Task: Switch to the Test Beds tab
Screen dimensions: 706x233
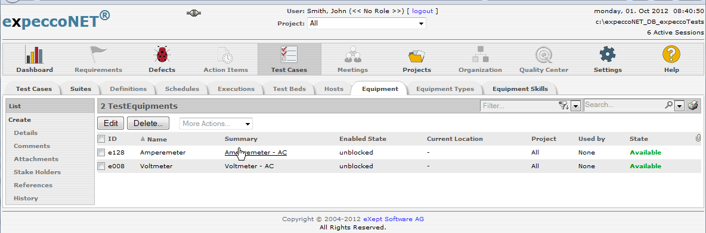Action: tap(289, 89)
